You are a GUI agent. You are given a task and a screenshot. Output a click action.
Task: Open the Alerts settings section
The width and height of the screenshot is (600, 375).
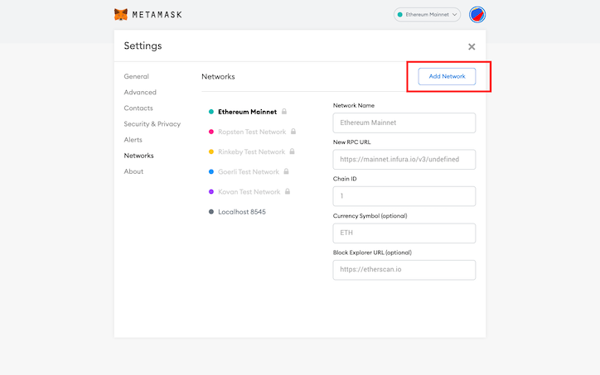pos(133,140)
